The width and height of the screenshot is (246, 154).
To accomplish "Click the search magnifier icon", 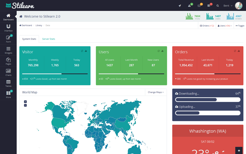I will point(218,6).
